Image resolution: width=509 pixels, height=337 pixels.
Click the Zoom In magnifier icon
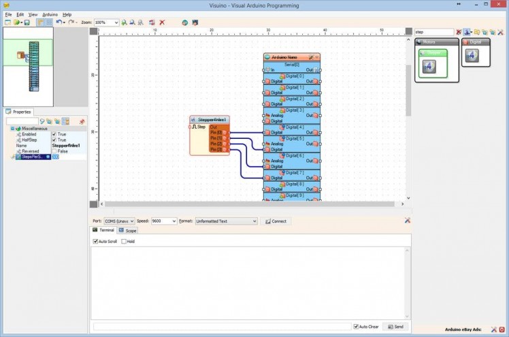click(125, 22)
